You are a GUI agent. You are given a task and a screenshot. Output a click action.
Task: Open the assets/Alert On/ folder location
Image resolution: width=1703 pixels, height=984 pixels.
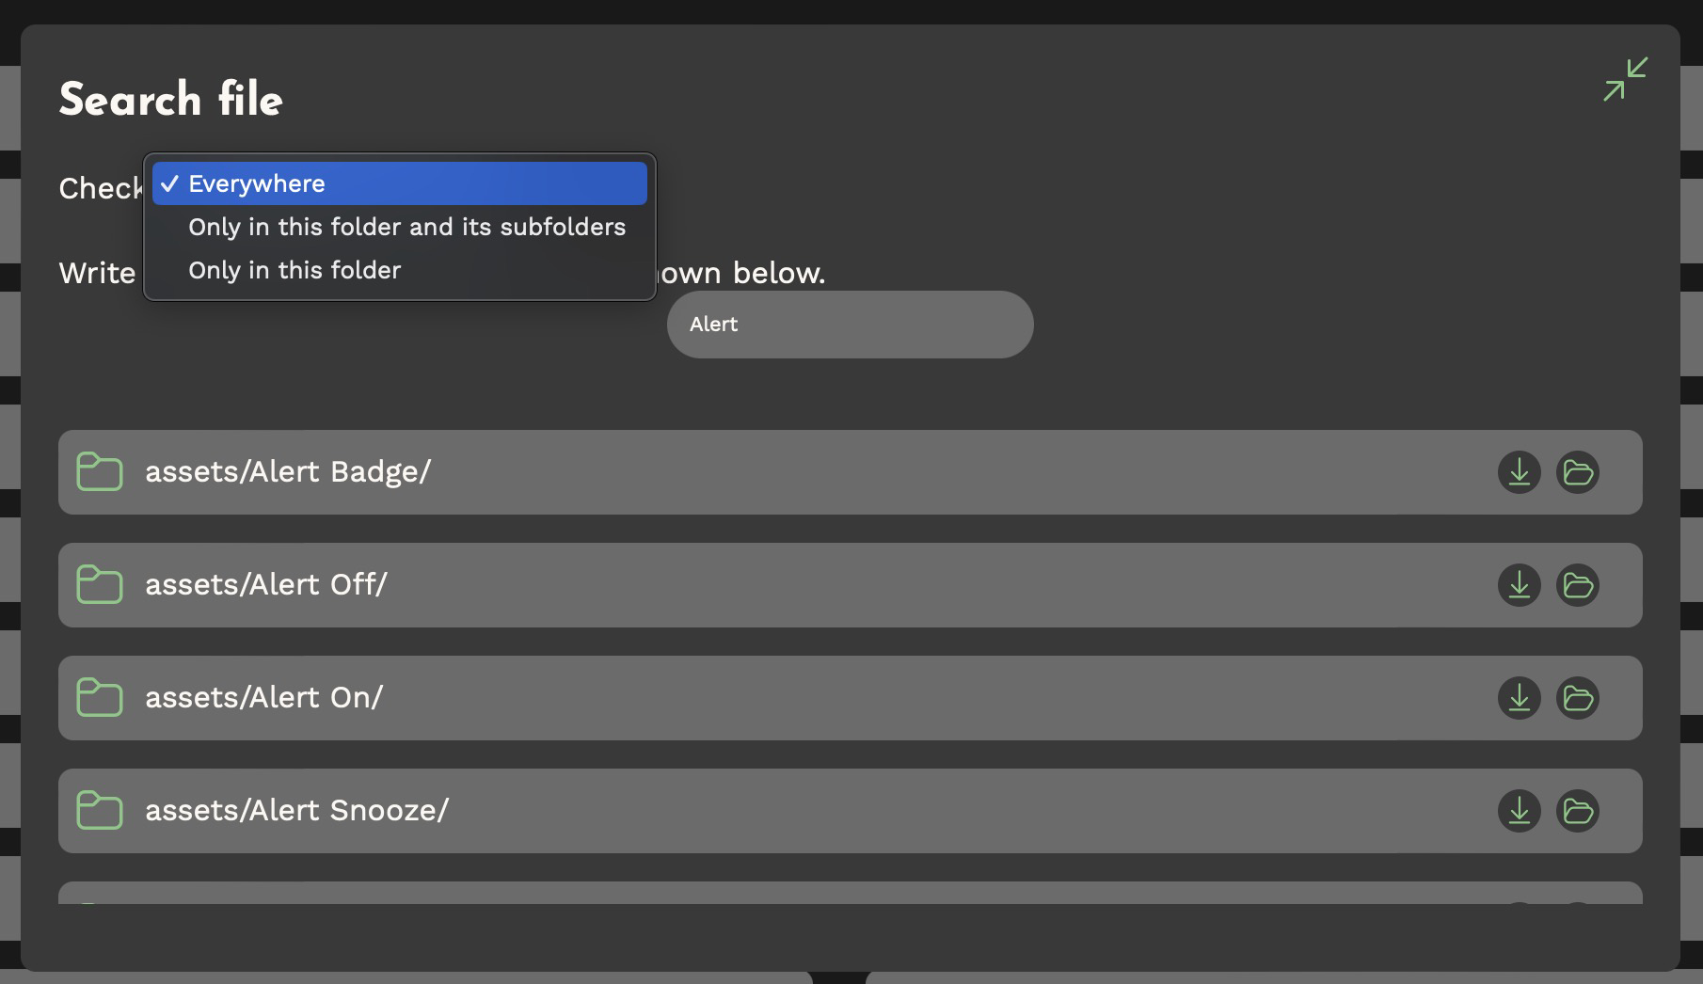(1578, 698)
